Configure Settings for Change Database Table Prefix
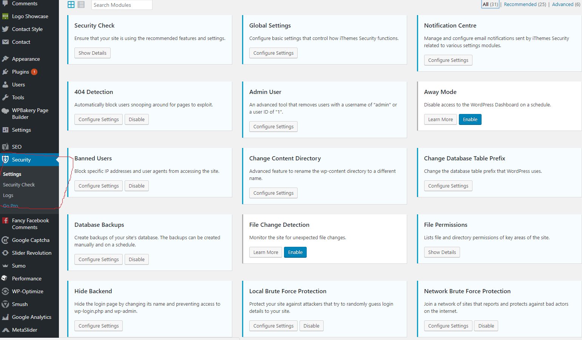582x340 pixels. pyautogui.click(x=448, y=186)
